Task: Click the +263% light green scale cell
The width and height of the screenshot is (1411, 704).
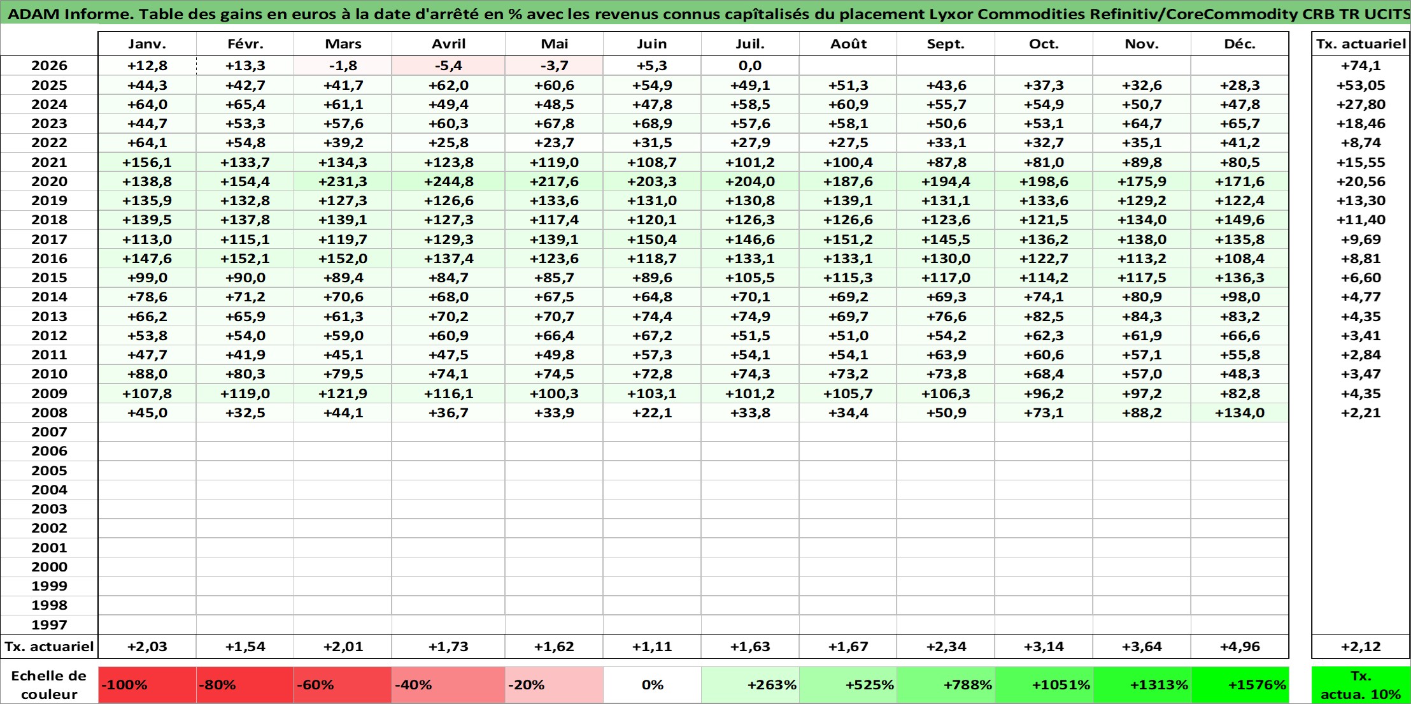Action: 750,685
